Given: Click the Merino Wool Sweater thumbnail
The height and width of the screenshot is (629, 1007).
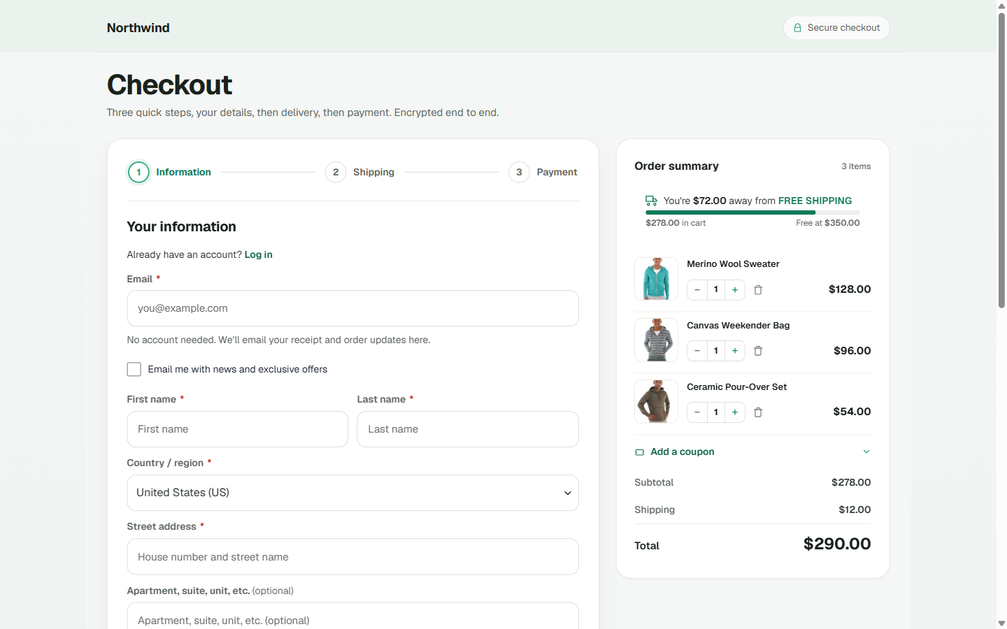Looking at the screenshot, I should (x=656, y=279).
